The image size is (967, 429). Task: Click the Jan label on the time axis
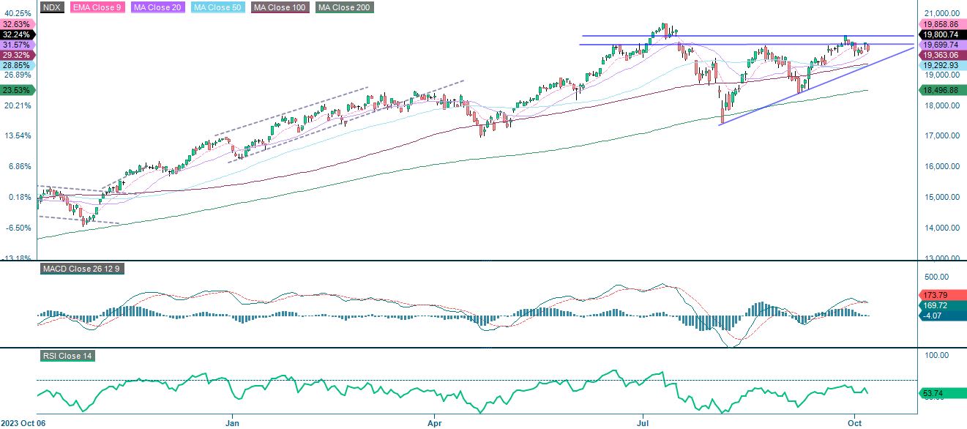click(x=231, y=423)
